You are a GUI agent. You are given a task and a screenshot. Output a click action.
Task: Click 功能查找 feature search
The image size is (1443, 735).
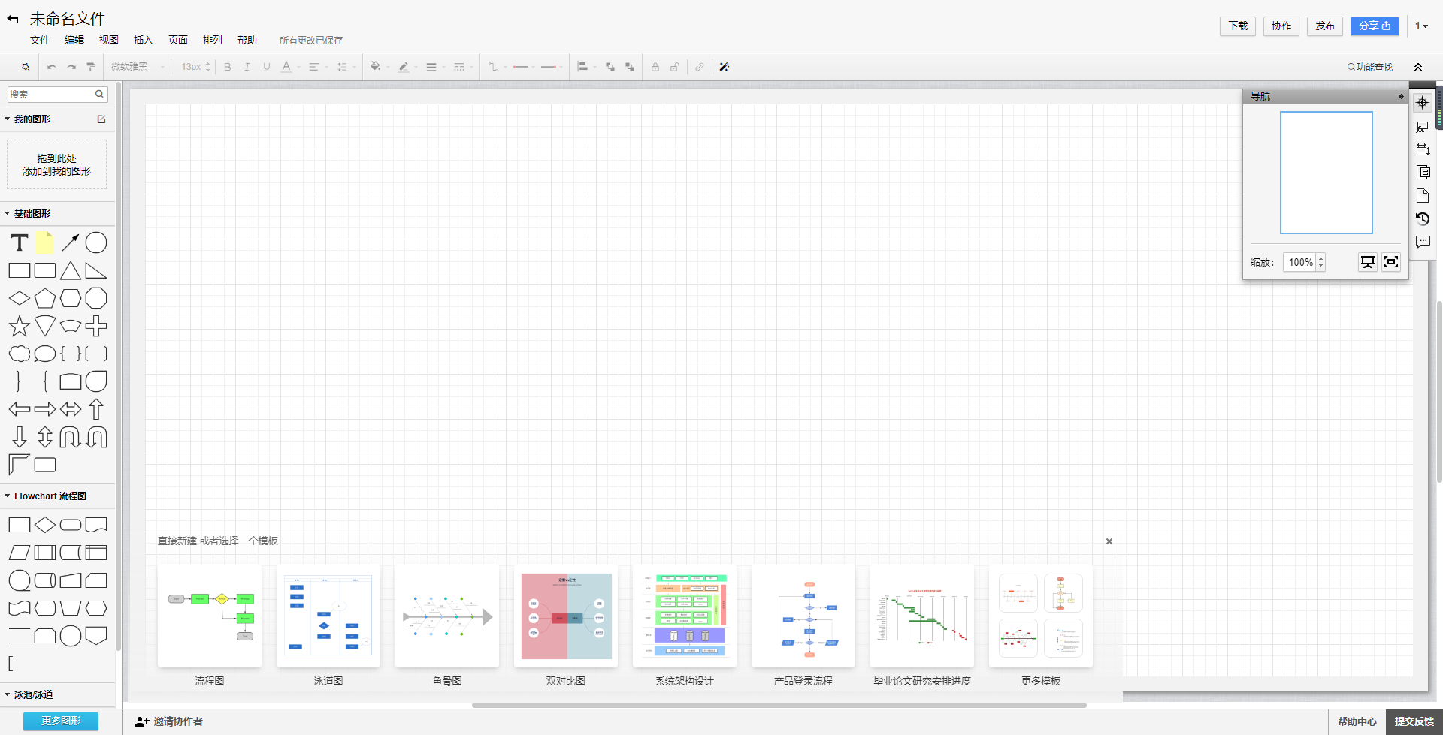(1370, 67)
